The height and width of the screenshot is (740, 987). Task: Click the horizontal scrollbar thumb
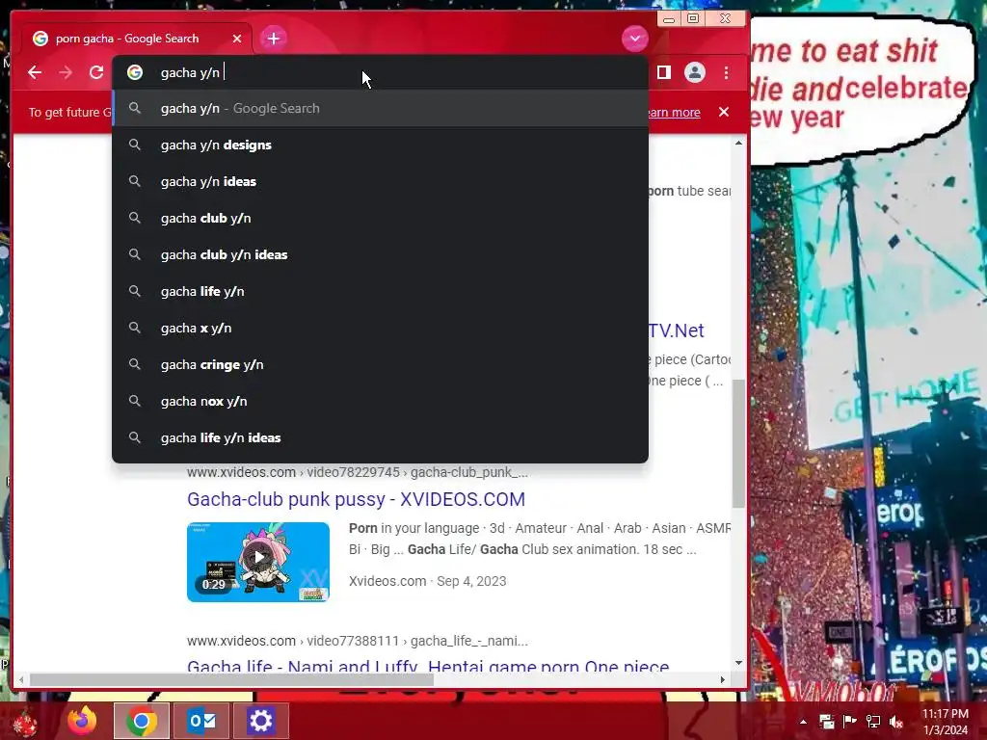point(231,679)
